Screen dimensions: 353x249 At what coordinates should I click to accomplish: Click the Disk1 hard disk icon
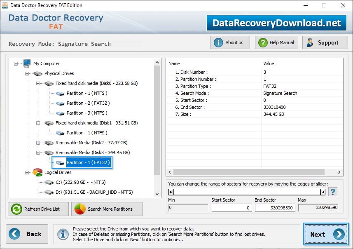tap(49, 123)
